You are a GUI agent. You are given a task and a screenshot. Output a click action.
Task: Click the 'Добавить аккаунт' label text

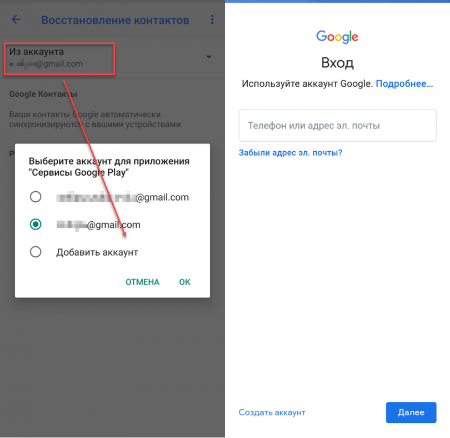point(97,252)
